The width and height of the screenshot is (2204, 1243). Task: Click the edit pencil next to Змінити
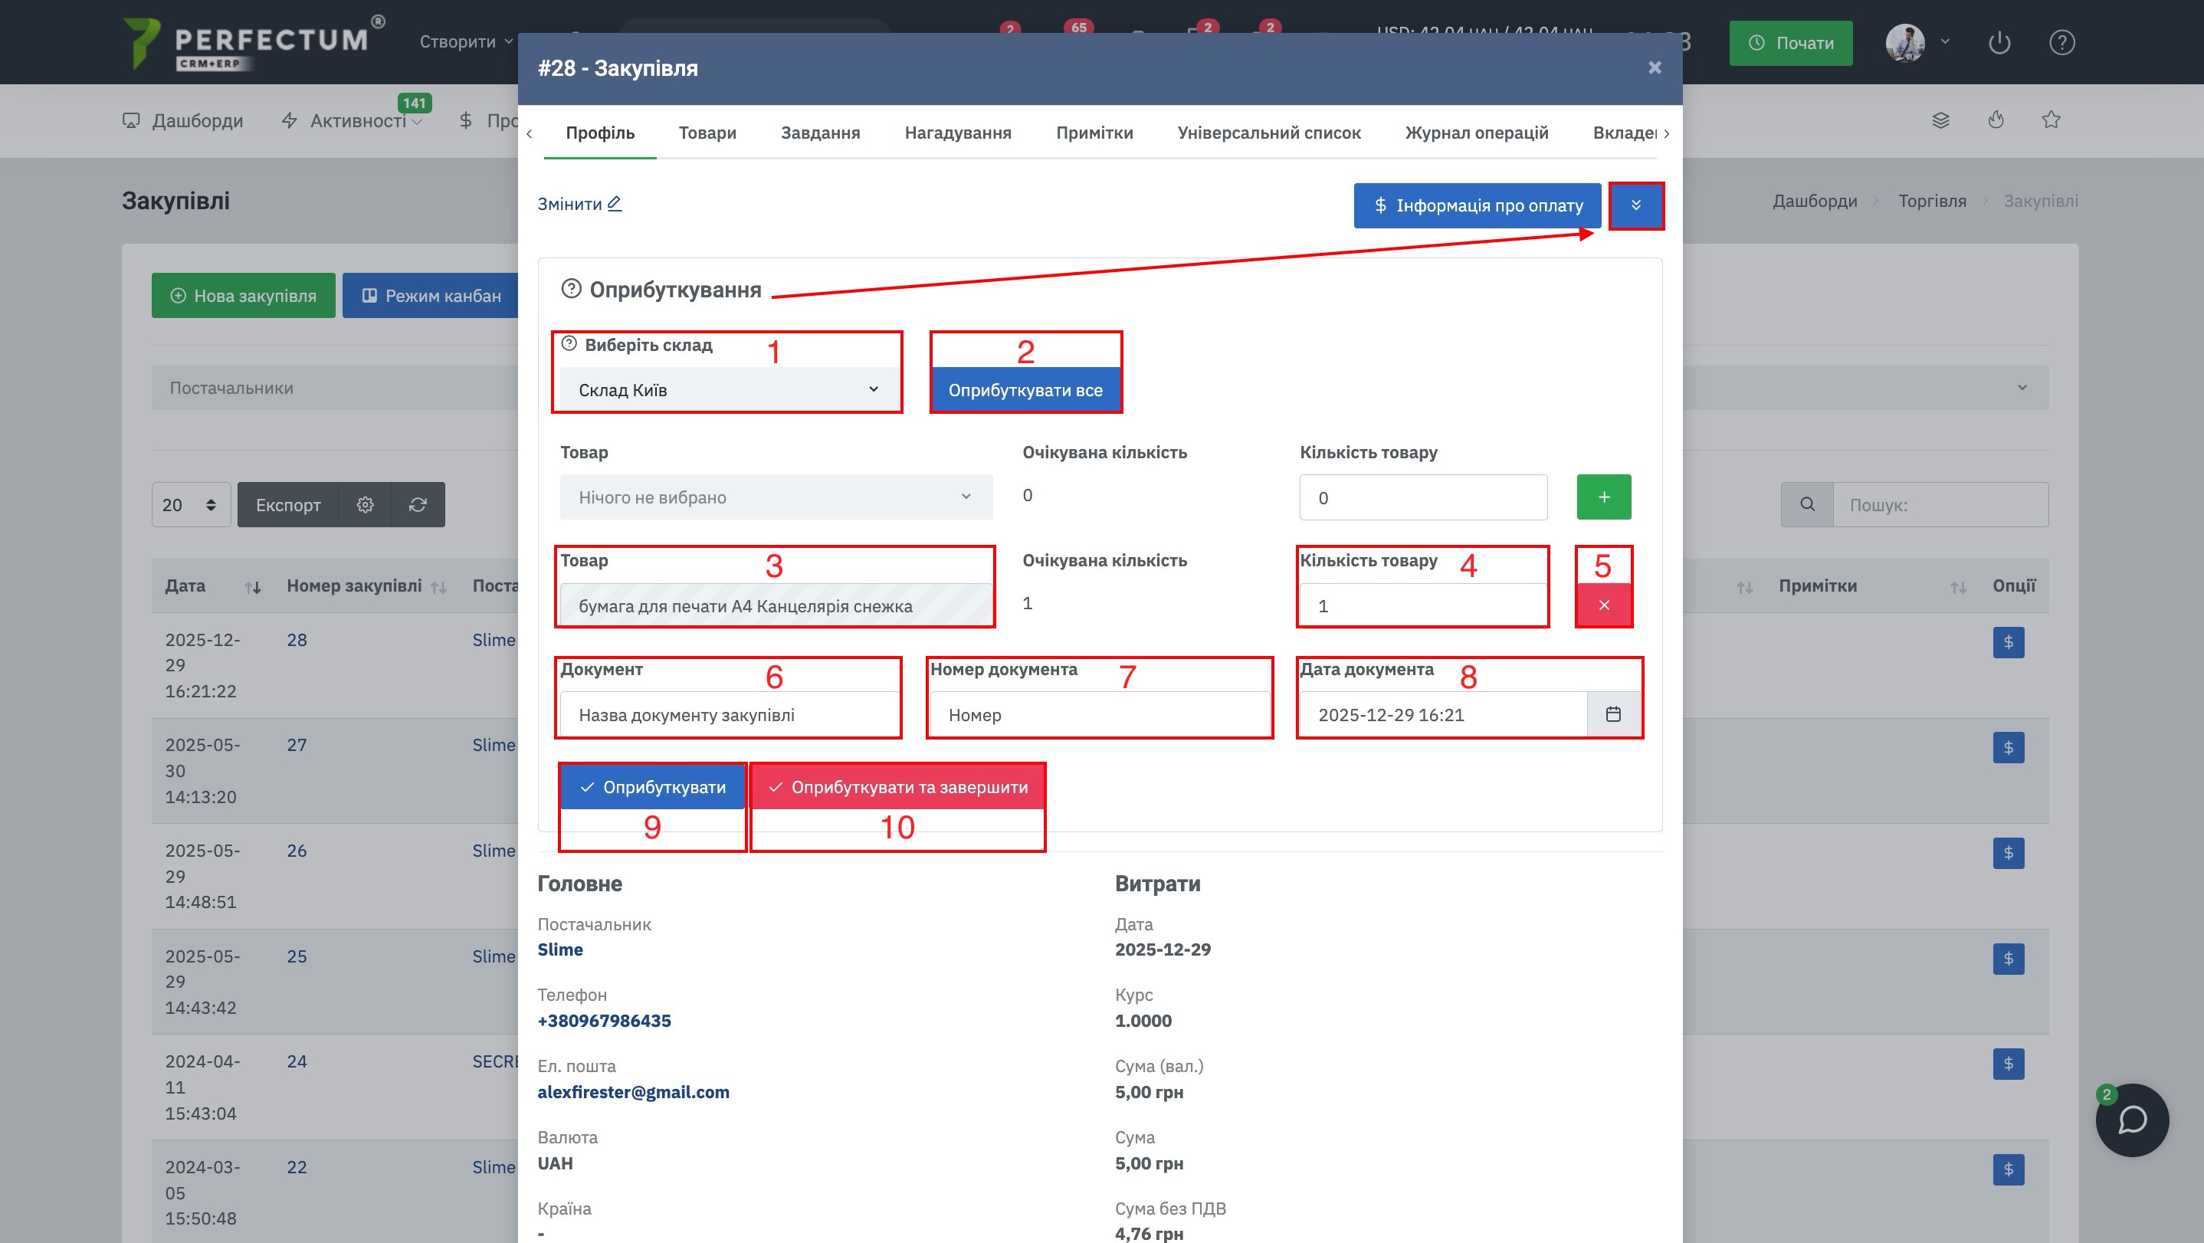click(615, 204)
